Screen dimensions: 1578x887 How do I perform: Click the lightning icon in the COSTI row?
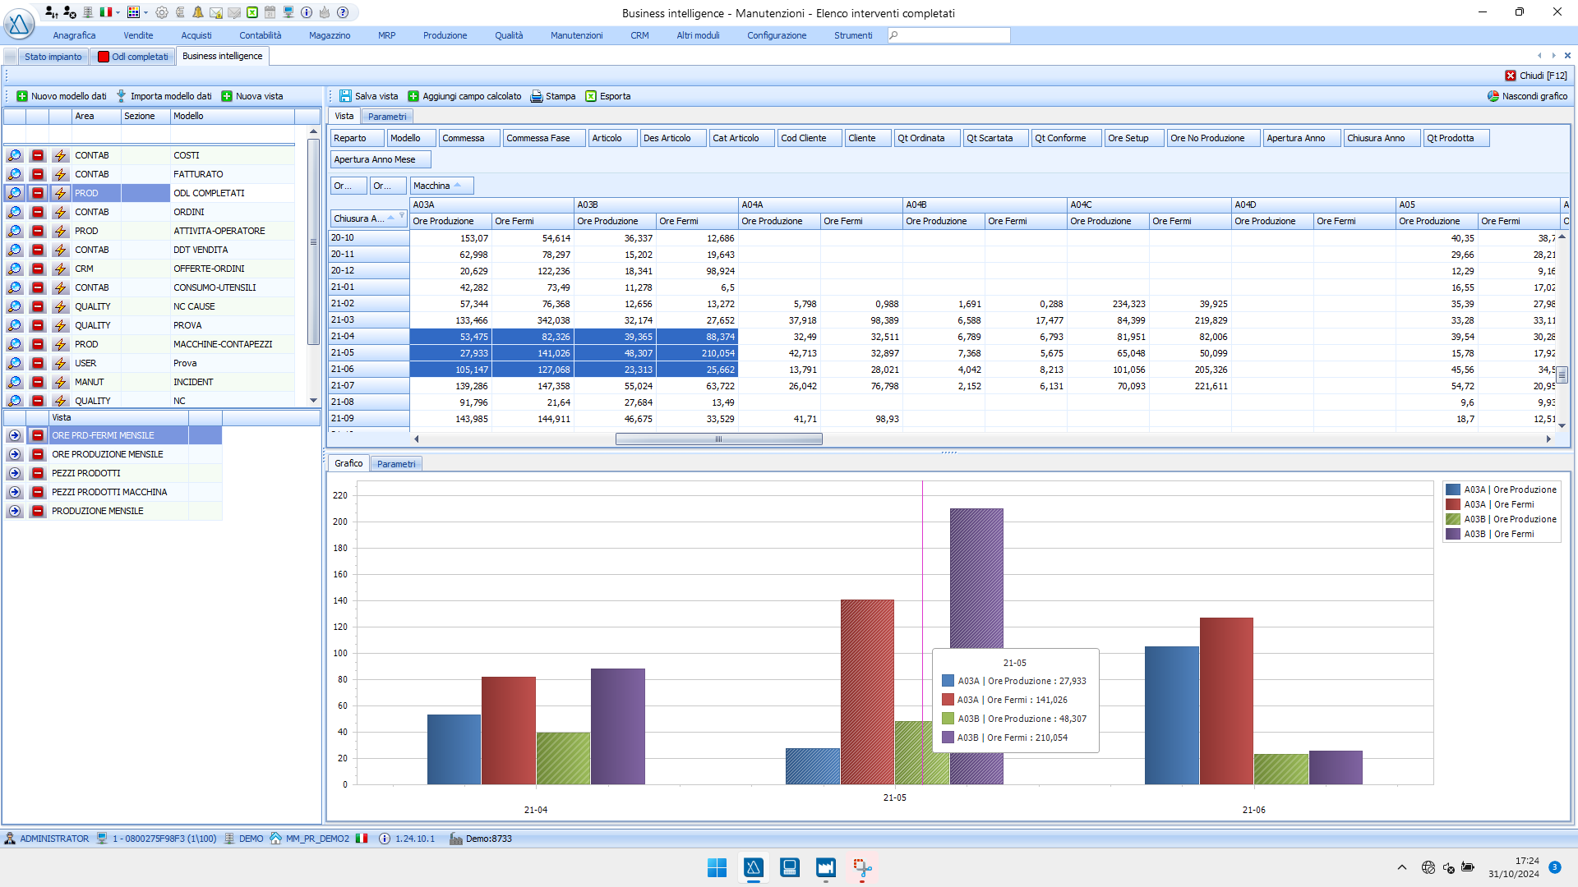61,155
